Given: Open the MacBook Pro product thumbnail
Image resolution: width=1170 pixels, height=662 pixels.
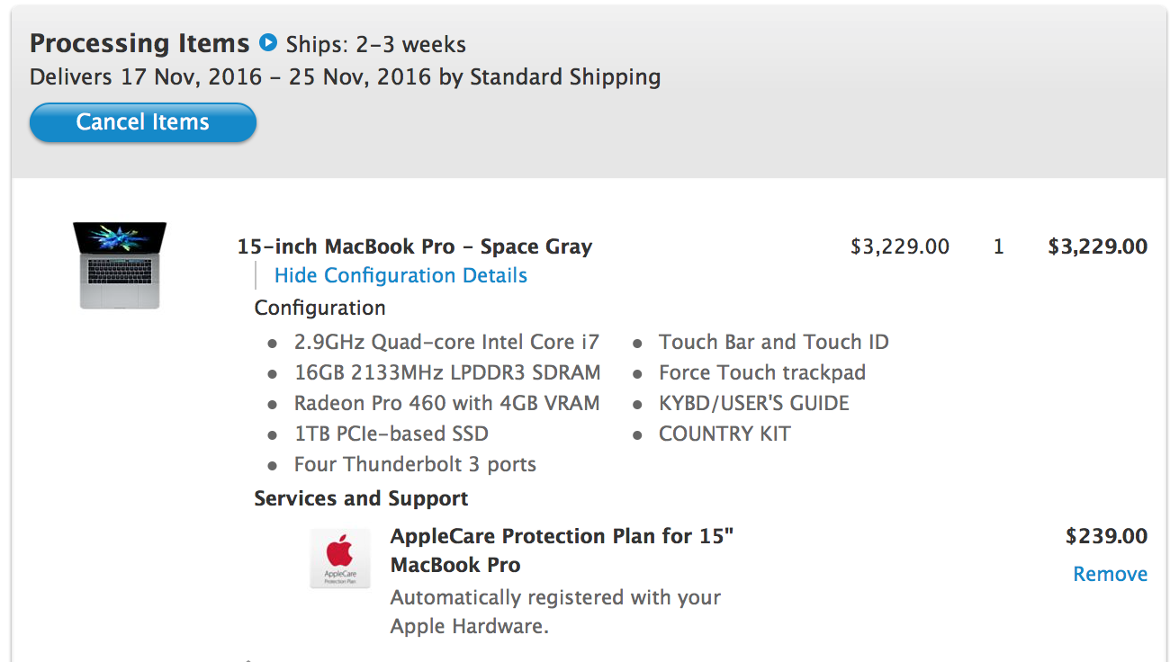Looking at the screenshot, I should point(120,265).
